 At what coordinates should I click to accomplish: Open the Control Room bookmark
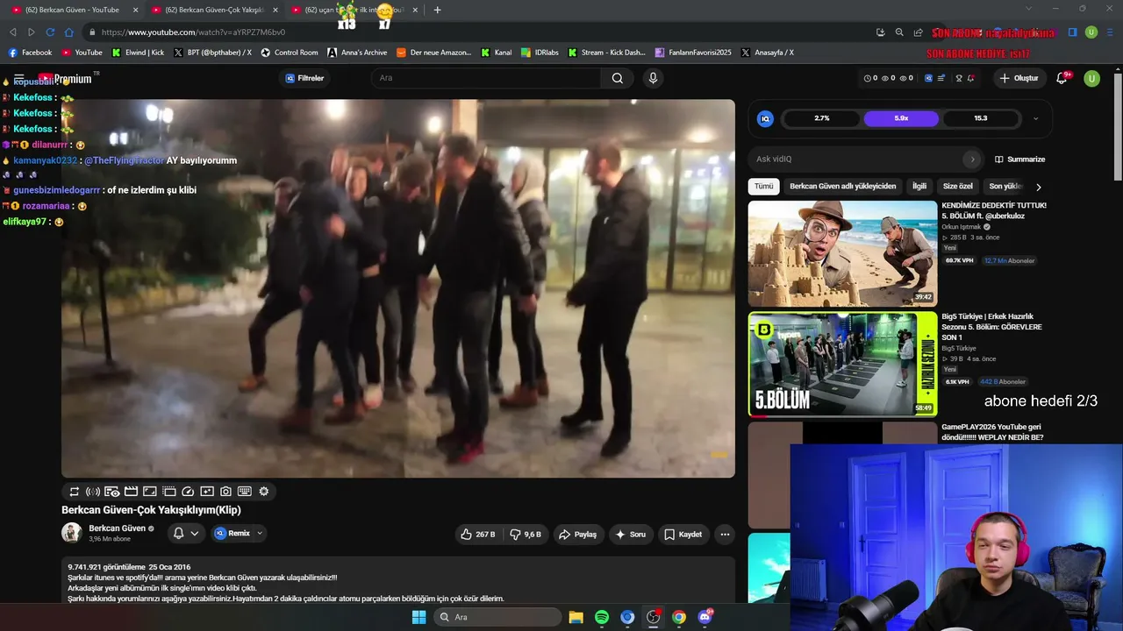[x=290, y=53]
